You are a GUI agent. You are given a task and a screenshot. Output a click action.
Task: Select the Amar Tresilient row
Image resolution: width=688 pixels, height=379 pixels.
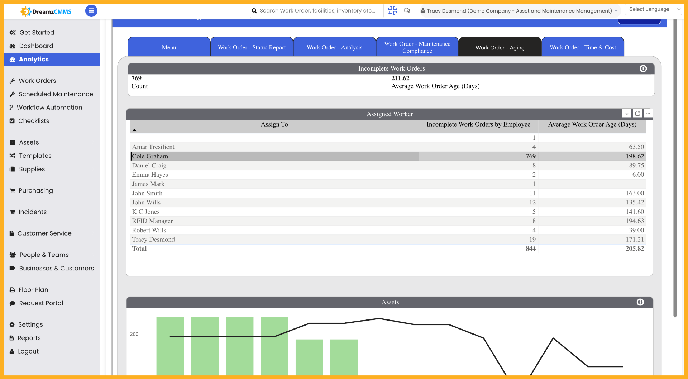tap(388, 147)
